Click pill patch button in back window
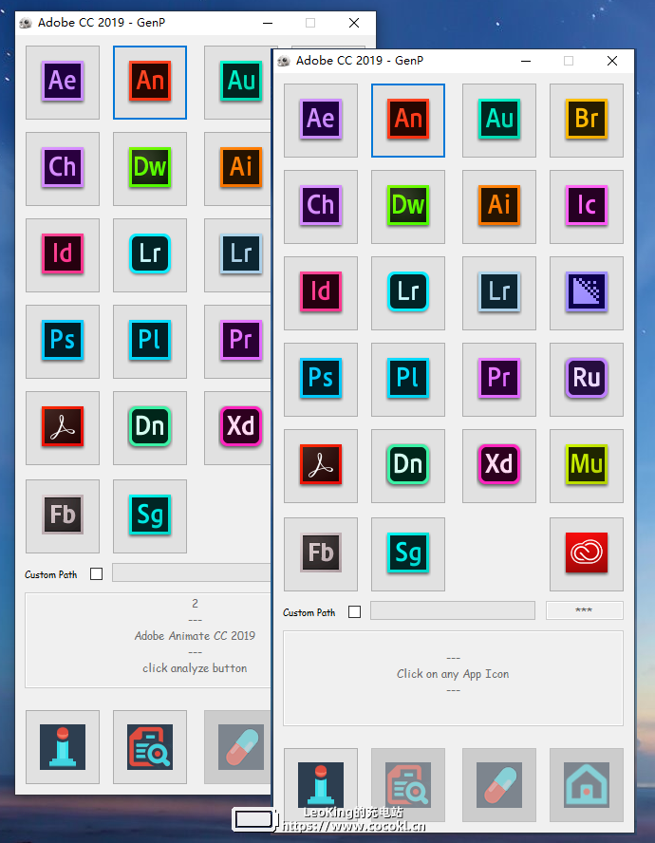This screenshot has height=843, width=655. [x=237, y=747]
